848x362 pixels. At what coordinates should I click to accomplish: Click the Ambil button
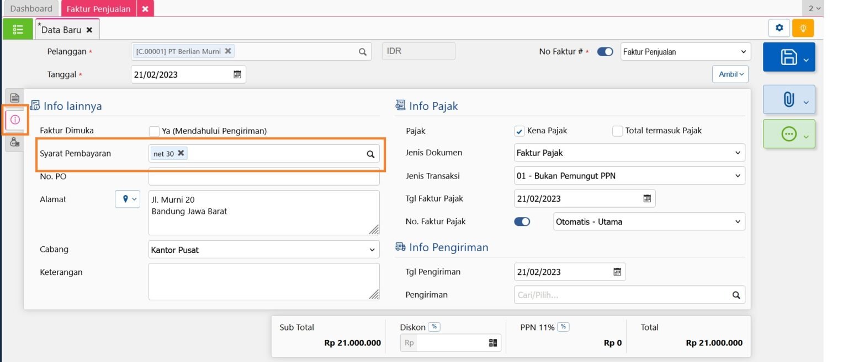point(730,74)
